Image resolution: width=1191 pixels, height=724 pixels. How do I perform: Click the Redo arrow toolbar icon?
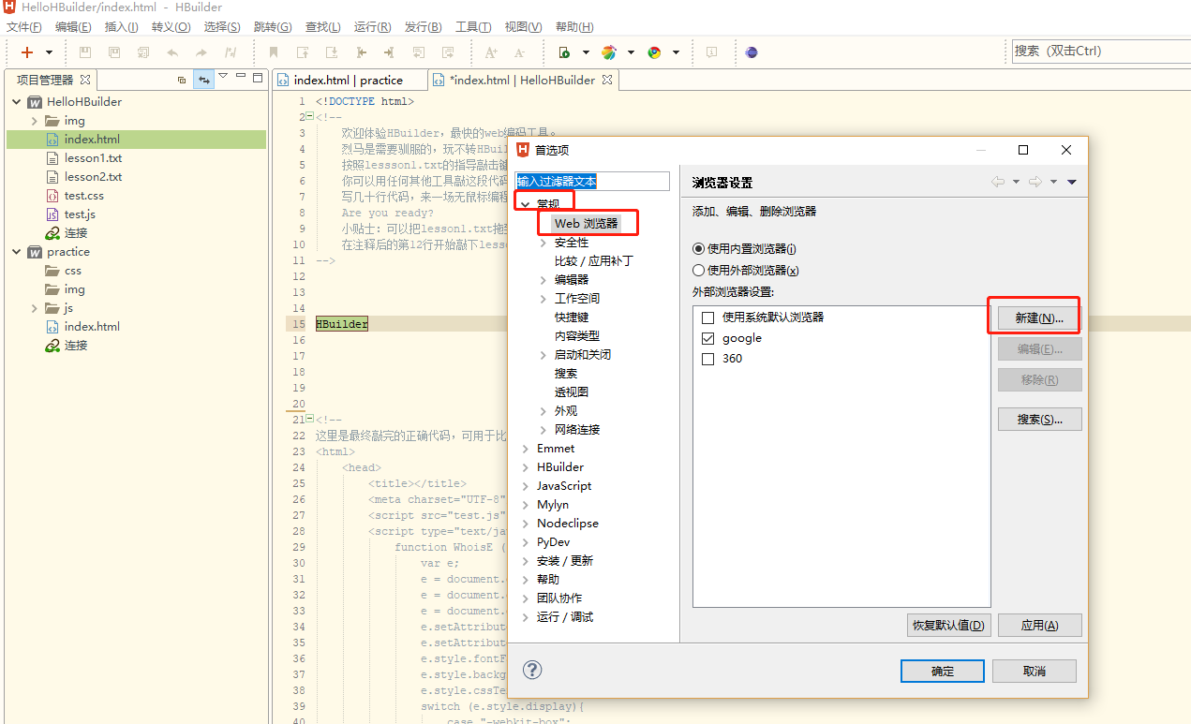pyautogui.click(x=201, y=52)
